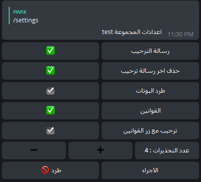The width and height of the screenshot is (201, 182).
Task: Click the عدد التحذيرات : 4 button
Action: (x=167, y=150)
